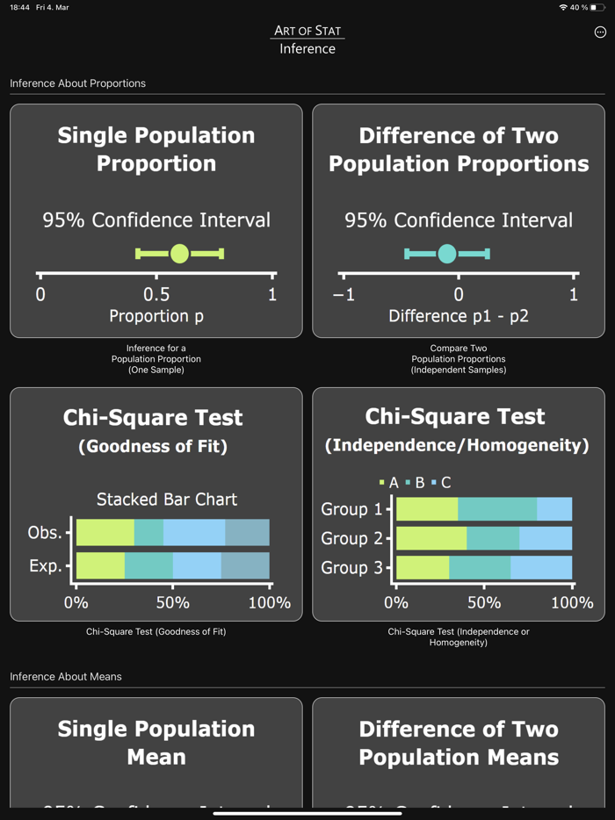The width and height of the screenshot is (615, 820).
Task: Open Difference of Two Population Proportions
Action: point(459,219)
